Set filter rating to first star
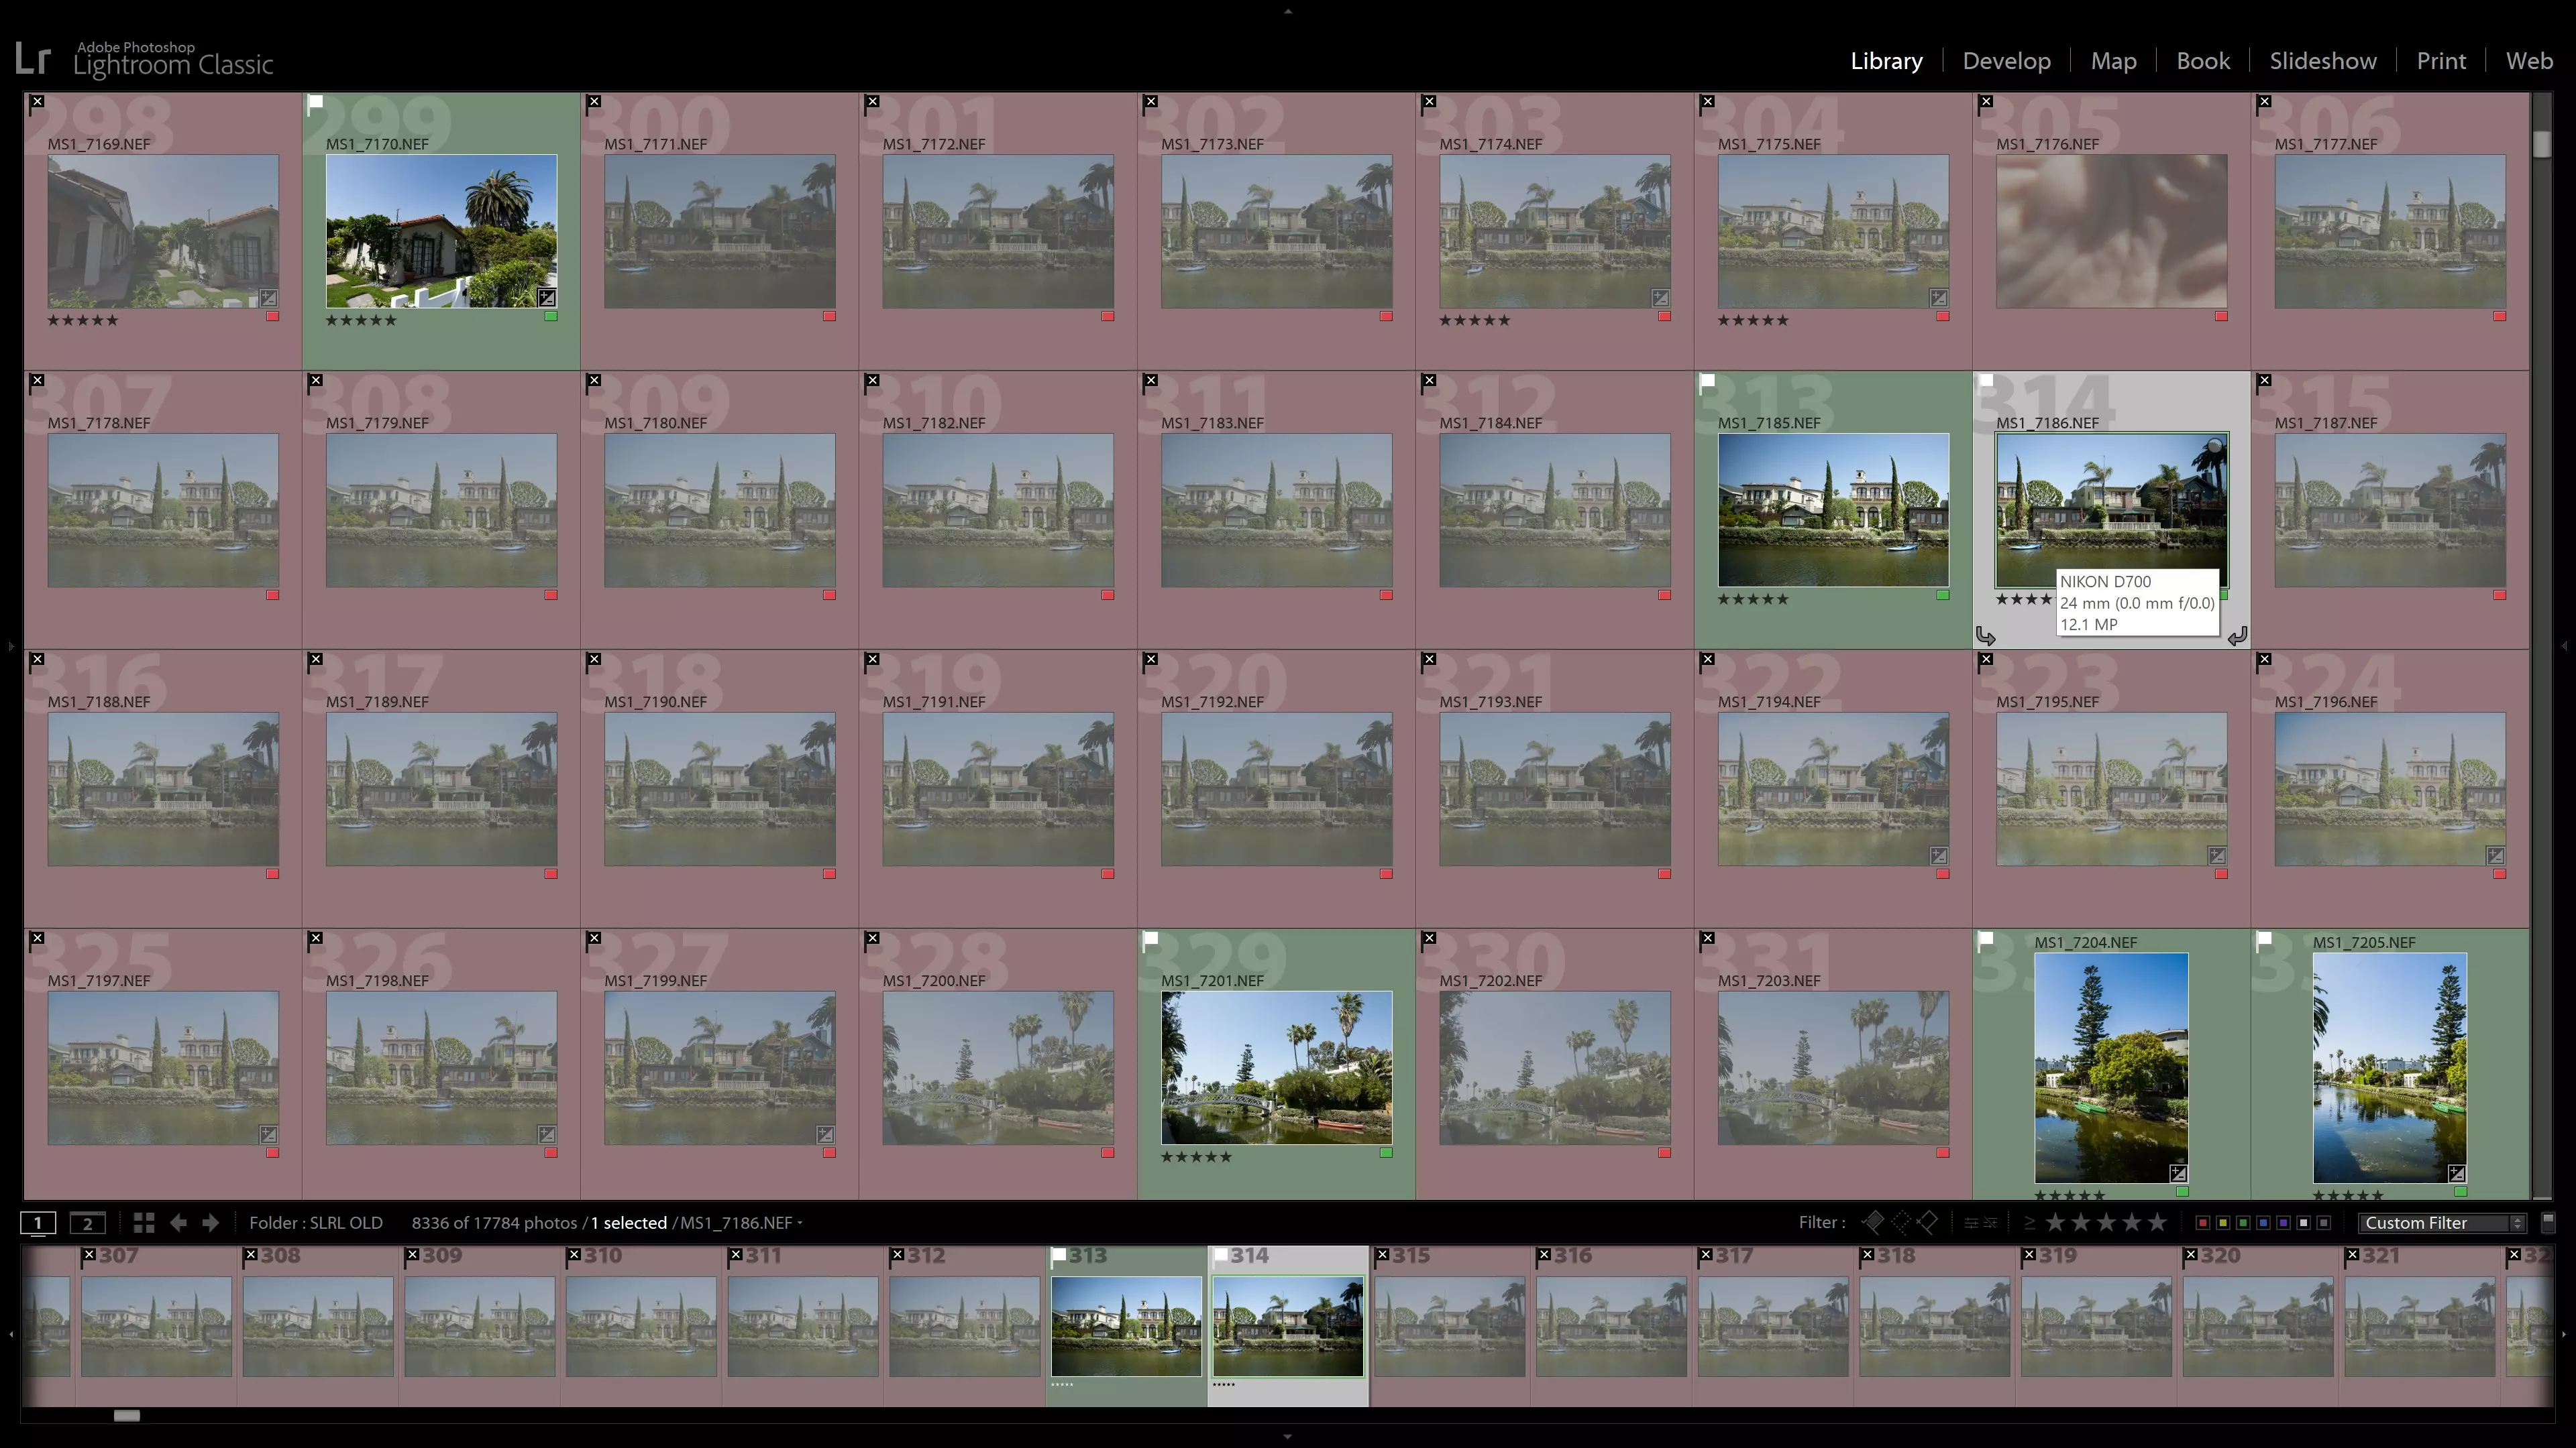The width and height of the screenshot is (2576, 1448). click(2056, 1222)
